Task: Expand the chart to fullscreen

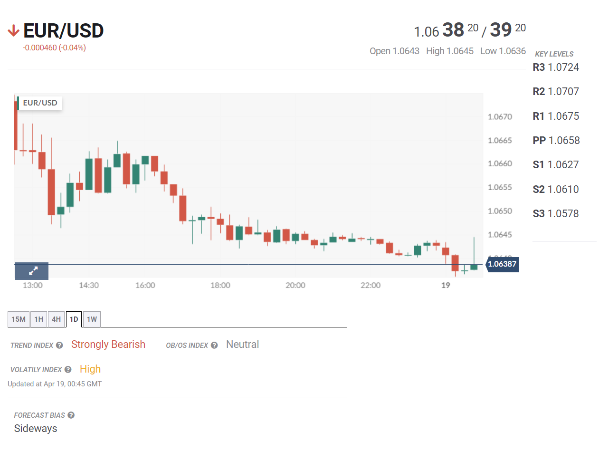Action: 32,271
